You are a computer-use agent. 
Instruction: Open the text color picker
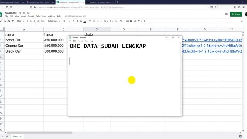85,21
